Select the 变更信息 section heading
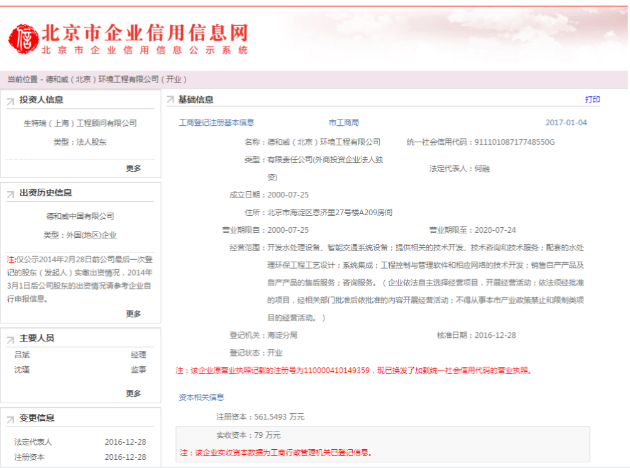Image resolution: width=630 pixels, height=468 pixels. point(37,418)
